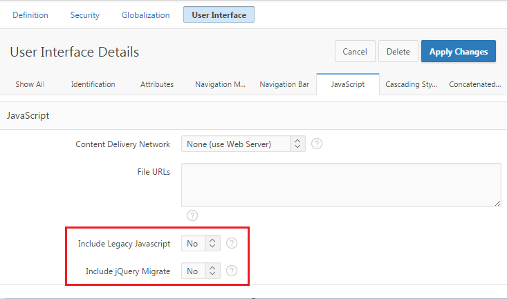The height and width of the screenshot is (299, 507).
Task: Click the Show All sub-tab
Action: (x=30, y=84)
